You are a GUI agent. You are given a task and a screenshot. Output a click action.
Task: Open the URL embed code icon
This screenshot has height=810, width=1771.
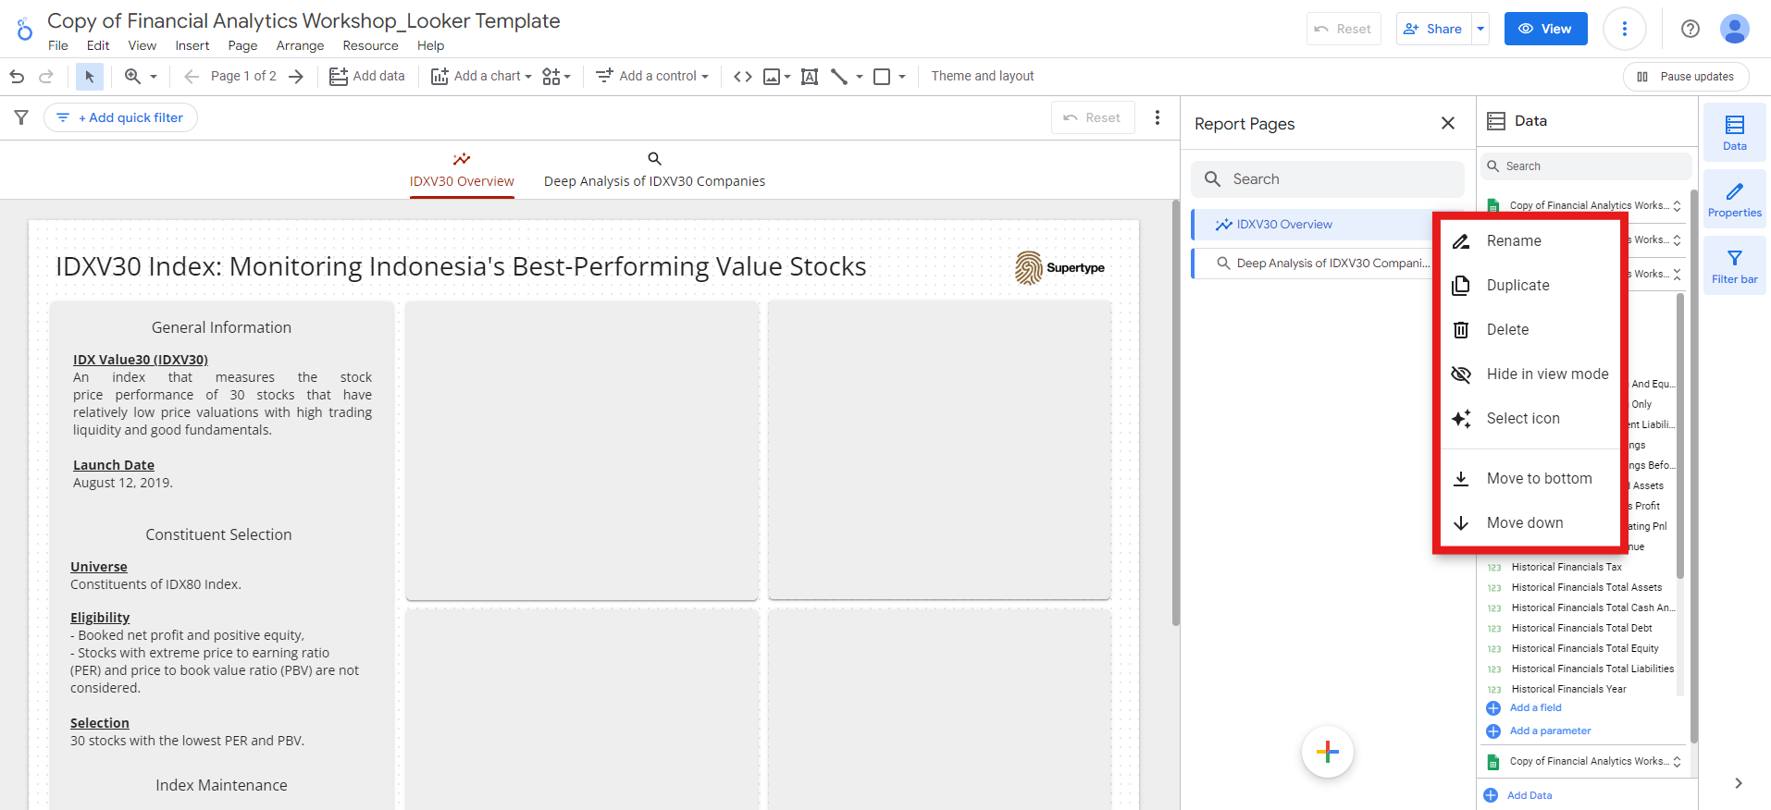(742, 77)
